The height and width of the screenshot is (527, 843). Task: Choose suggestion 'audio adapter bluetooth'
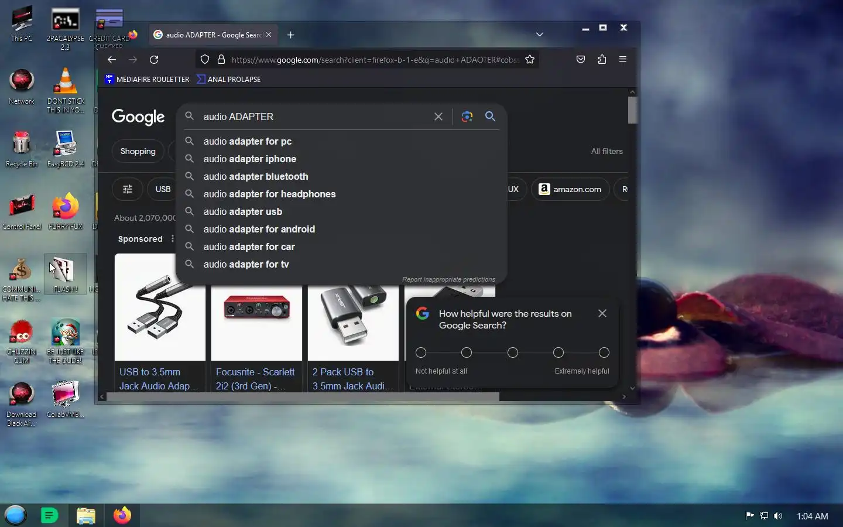coord(341,176)
